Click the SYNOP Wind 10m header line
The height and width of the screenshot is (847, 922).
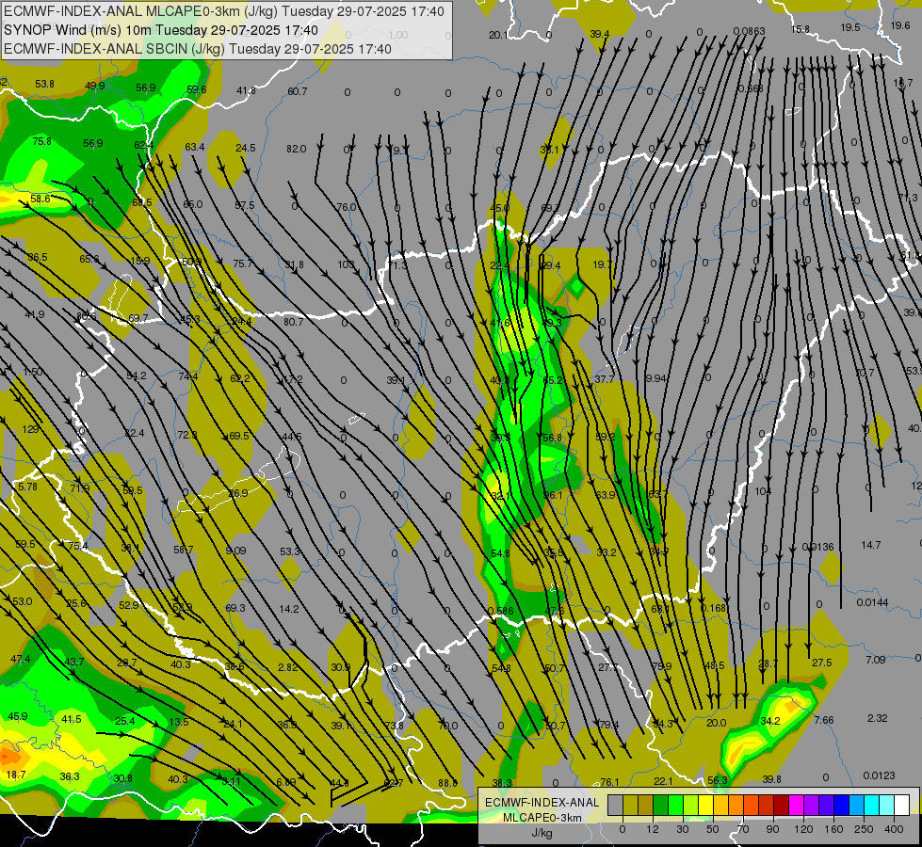(160, 30)
